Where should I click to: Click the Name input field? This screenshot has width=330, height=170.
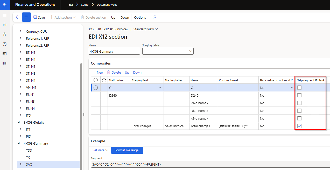[x=114, y=51]
